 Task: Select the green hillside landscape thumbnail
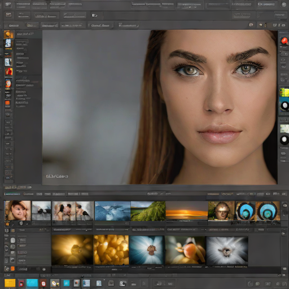point(148,211)
